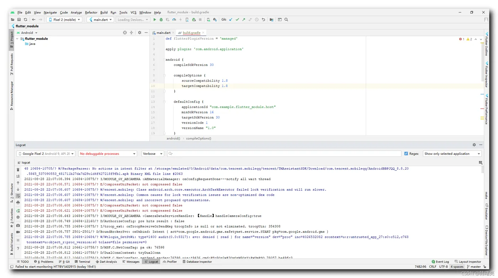498x278 pixels.
Task: Open the Layout Inspector button
Action: click(468, 262)
